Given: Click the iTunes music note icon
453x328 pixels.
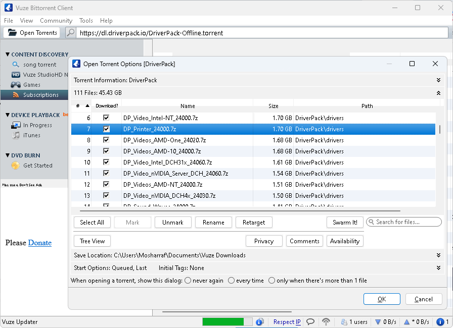Looking at the screenshot, I should click(x=16, y=135).
